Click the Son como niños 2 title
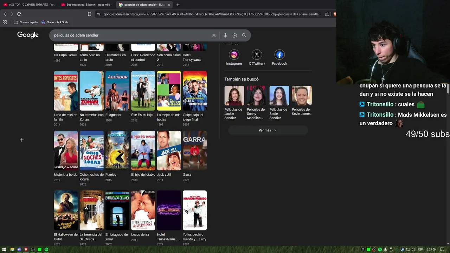Viewport: 450px width, 253px height. pos(169,57)
